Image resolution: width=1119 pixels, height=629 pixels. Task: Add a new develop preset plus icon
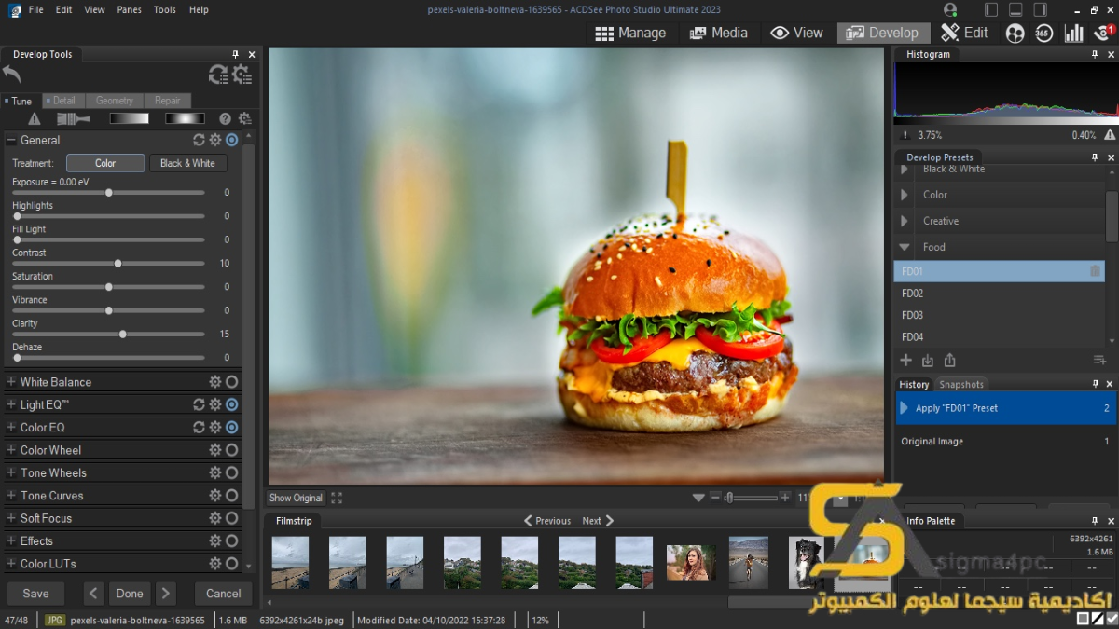point(905,361)
